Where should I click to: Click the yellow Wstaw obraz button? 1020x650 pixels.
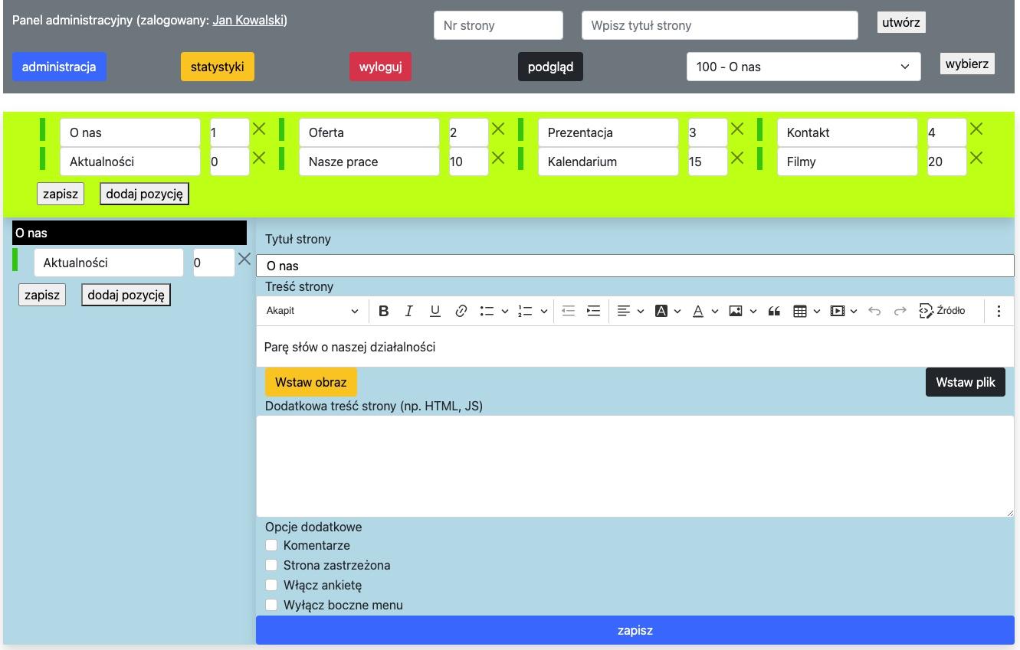(311, 382)
